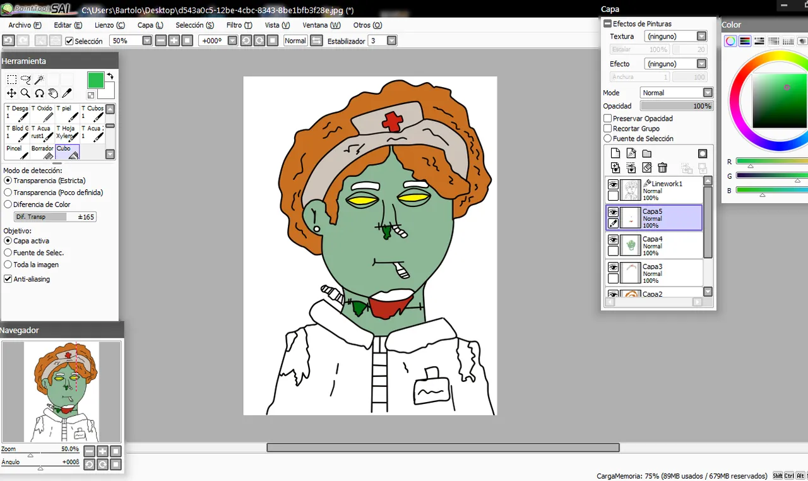This screenshot has height=481, width=808.
Task: Select the lasso selection tool
Action: click(x=25, y=80)
